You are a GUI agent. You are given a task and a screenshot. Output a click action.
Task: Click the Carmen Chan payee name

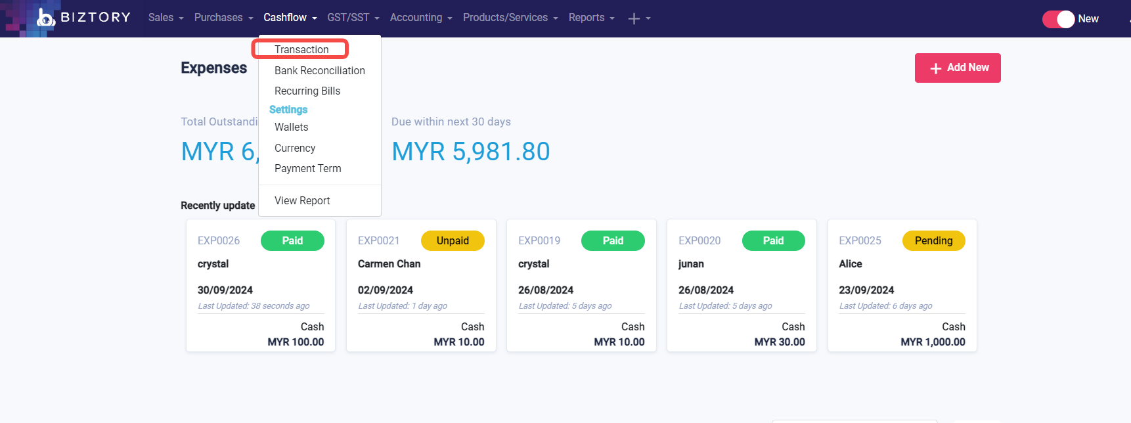[389, 263]
